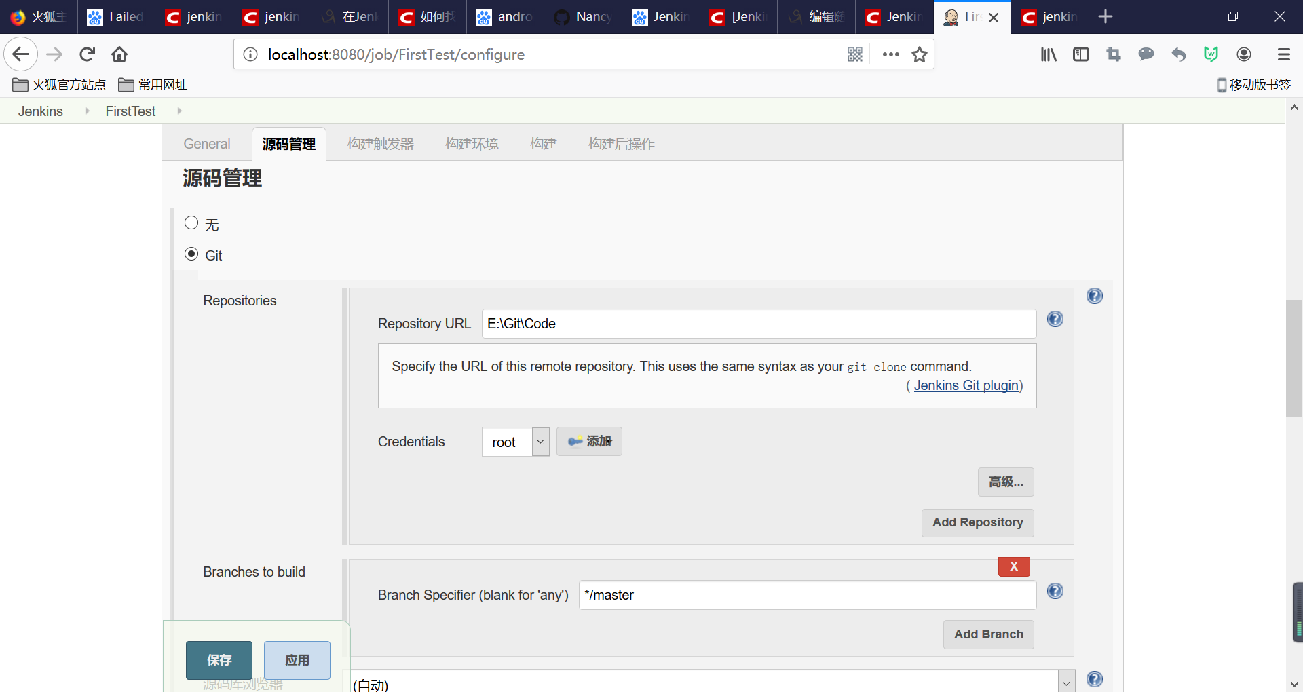This screenshot has width=1303, height=692.
Task: Click the undo arrow toolbar icon
Action: point(1179,54)
